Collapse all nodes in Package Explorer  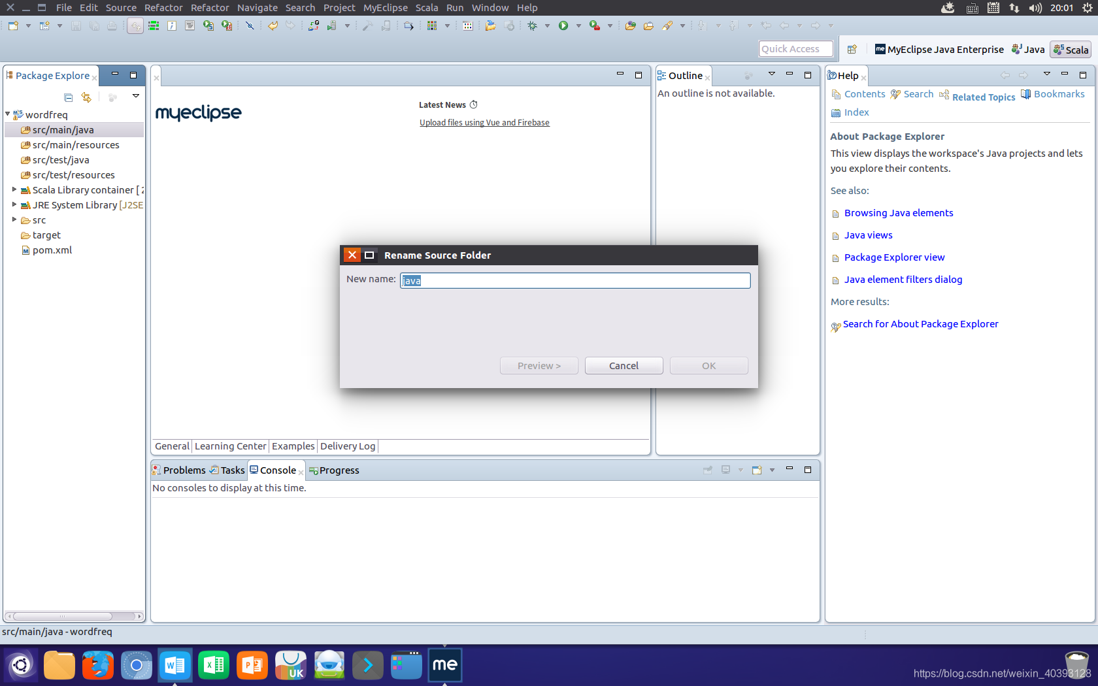pos(68,97)
